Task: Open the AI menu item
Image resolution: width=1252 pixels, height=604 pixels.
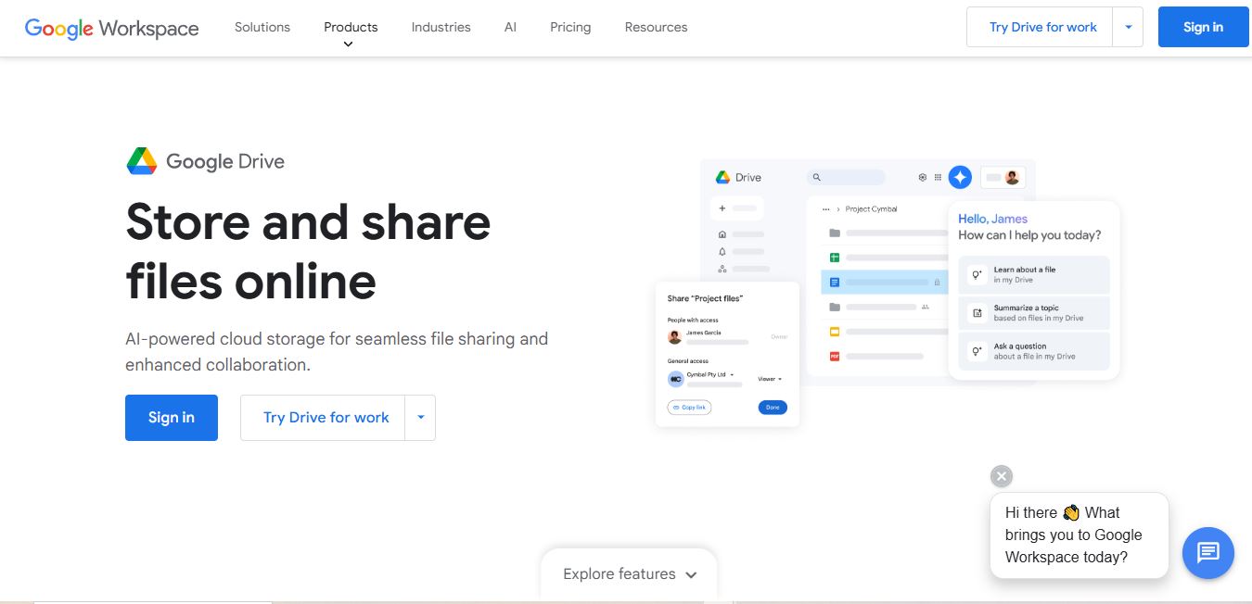Action: tap(510, 27)
